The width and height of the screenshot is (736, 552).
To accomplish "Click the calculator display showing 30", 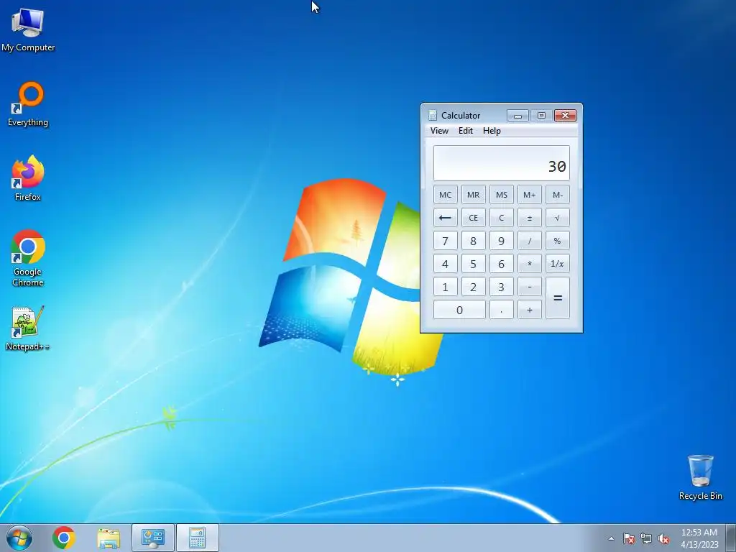I will click(501, 163).
